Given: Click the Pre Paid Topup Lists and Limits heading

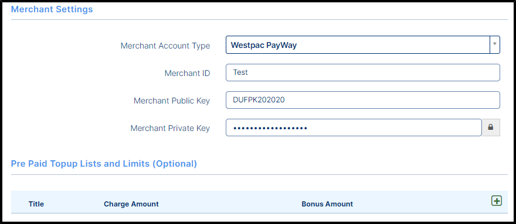Looking at the screenshot, I should [104, 164].
